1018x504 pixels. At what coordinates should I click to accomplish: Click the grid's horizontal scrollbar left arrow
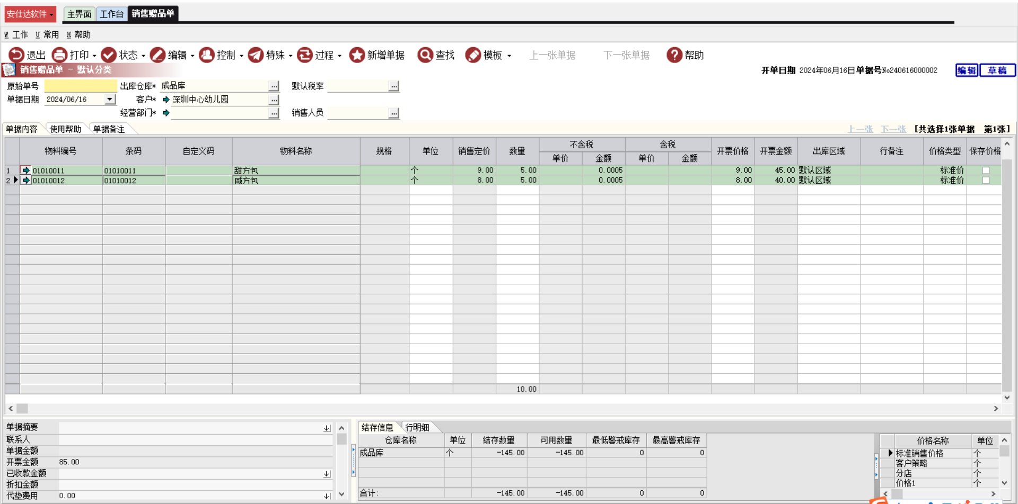11,409
